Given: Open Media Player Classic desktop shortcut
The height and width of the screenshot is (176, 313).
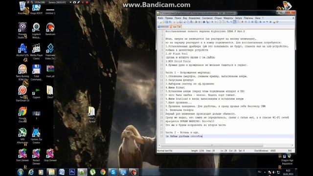Looking at the screenshot, I should (x=36, y=51).
